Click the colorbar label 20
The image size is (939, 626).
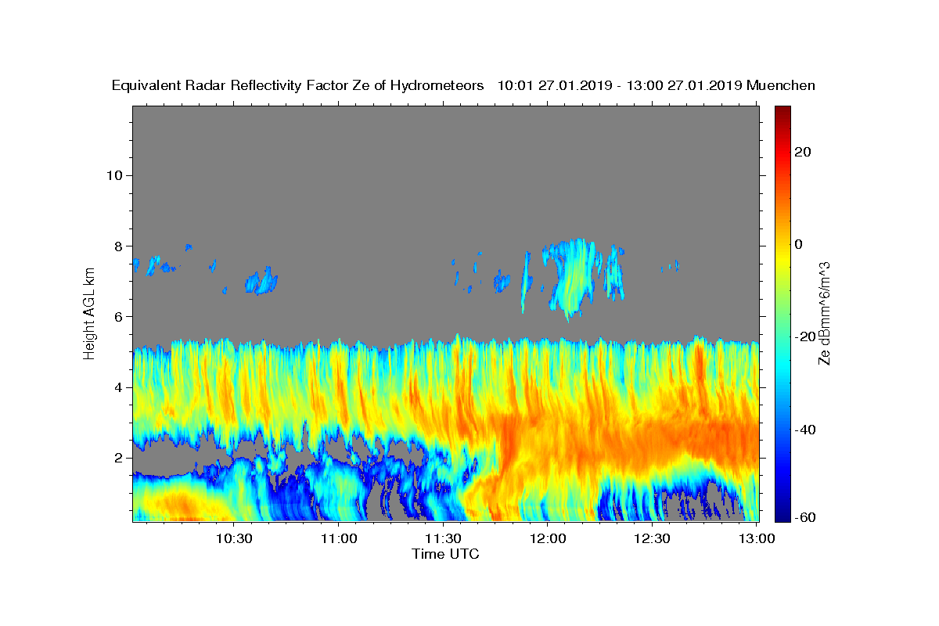[x=804, y=152]
